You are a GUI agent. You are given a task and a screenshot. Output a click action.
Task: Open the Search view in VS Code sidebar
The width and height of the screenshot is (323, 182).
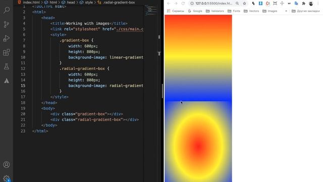(7, 10)
